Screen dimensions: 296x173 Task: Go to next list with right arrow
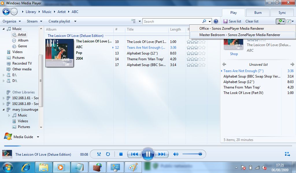(x=292, y=64)
